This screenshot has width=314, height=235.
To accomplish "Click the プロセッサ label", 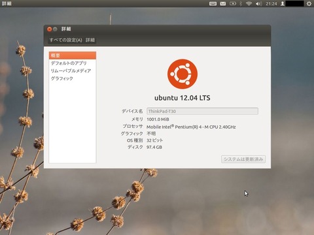I will click(x=133, y=127).
